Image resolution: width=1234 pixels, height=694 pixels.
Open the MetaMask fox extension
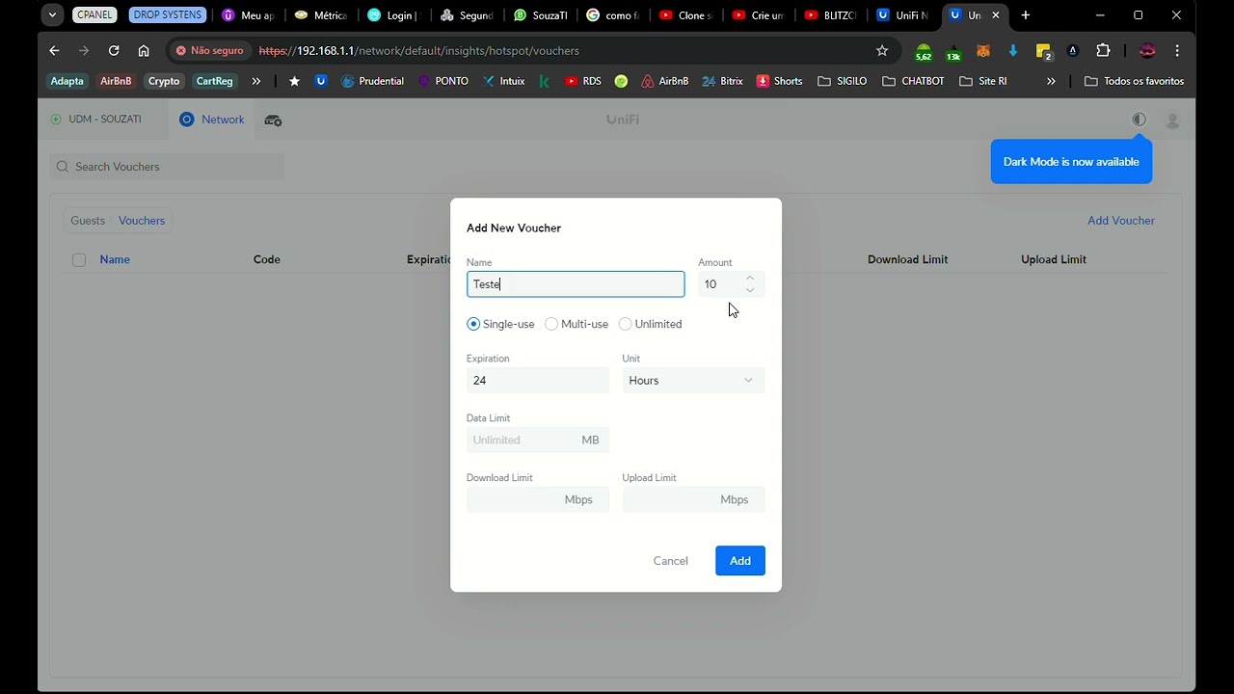(983, 51)
